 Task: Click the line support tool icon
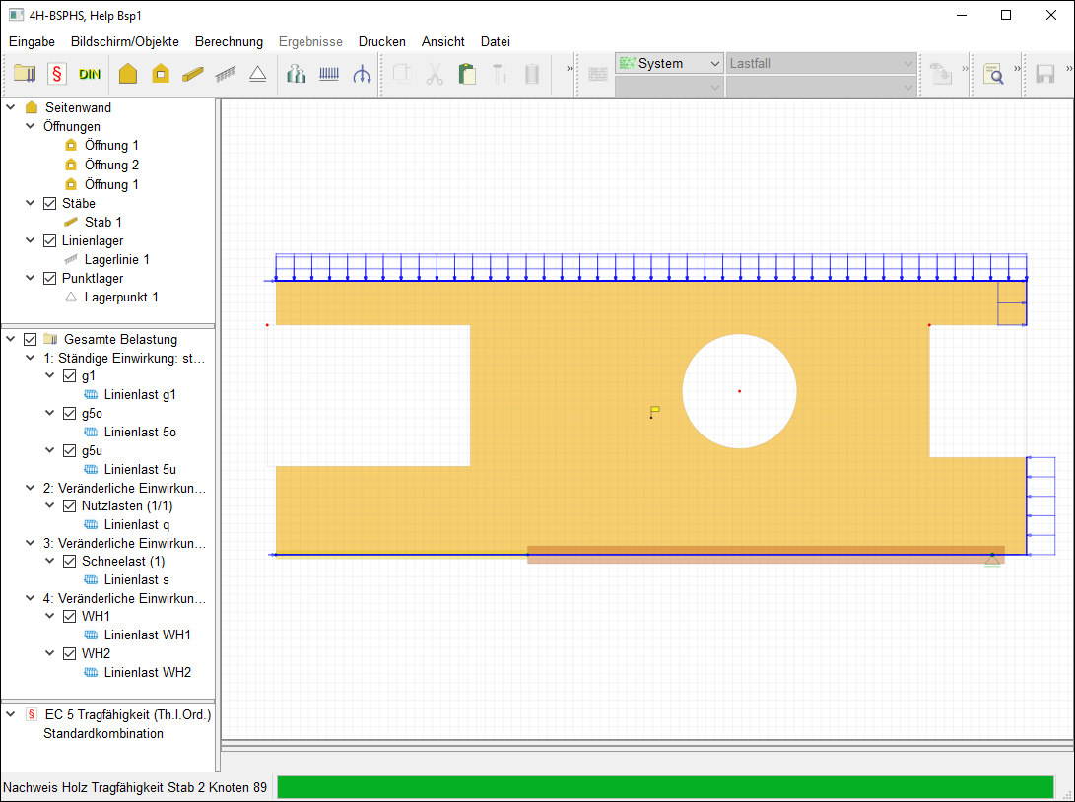(226, 74)
